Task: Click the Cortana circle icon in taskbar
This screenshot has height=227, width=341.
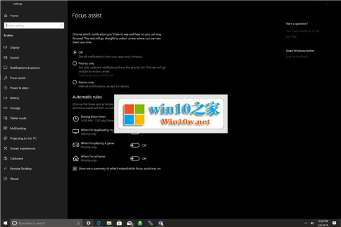Action: [x=15, y=223]
